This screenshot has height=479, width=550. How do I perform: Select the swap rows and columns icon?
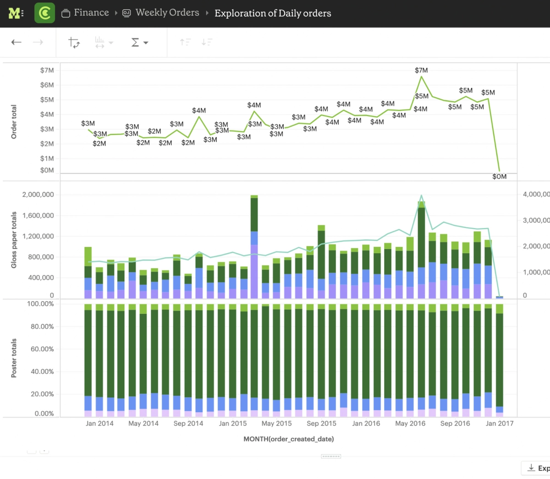pyautogui.click(x=74, y=42)
